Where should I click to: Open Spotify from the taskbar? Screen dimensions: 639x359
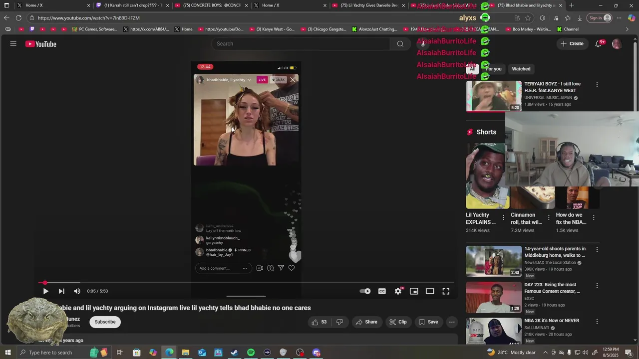(251, 353)
